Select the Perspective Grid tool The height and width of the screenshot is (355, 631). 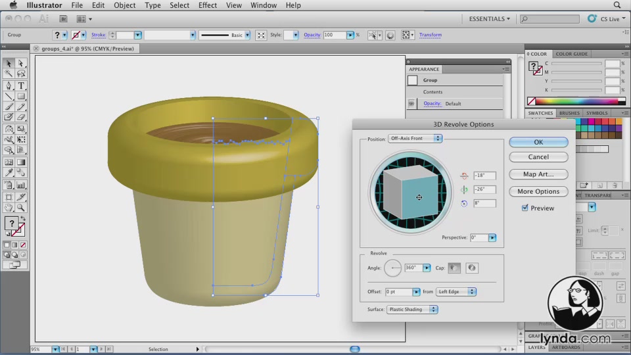point(21,150)
